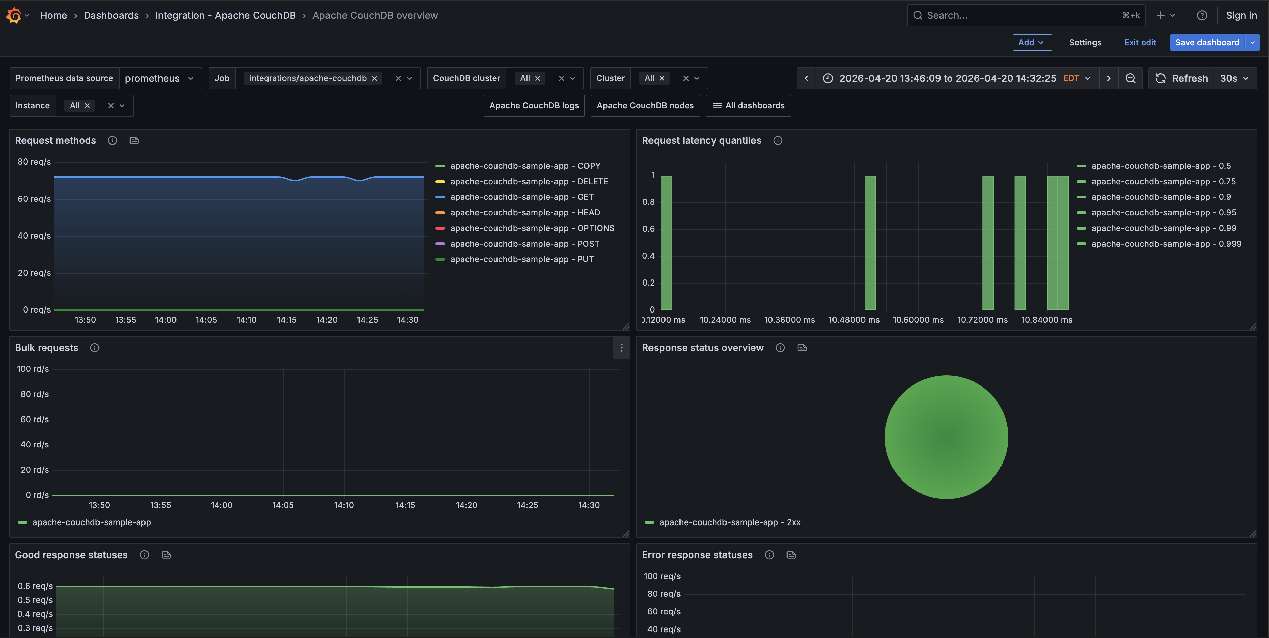Click Sign in at the top right

1241,15
